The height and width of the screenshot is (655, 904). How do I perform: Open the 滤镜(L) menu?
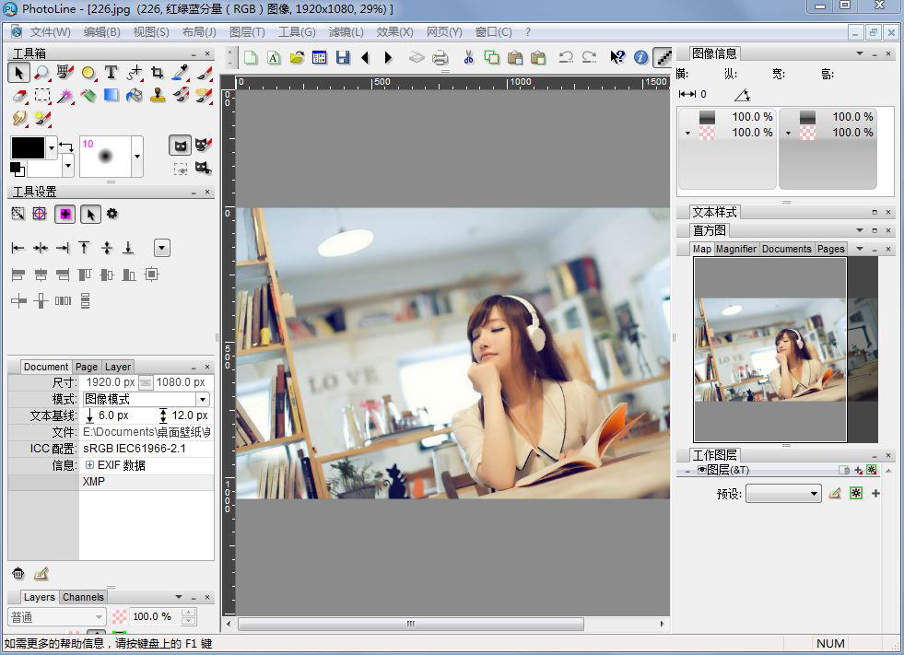[x=346, y=32]
